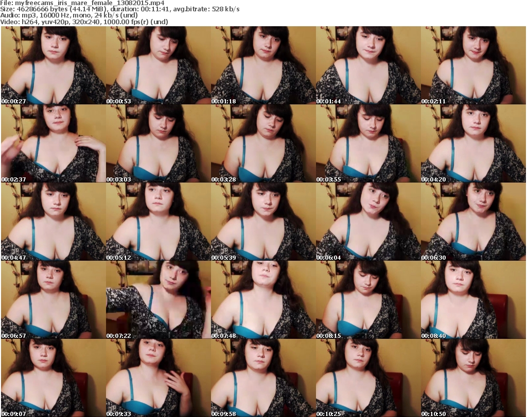Choose the frame labeled 00:03:28
The image size is (527, 417).
263,143
